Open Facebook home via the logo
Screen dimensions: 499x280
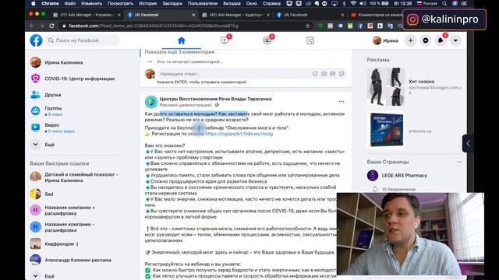click(36, 40)
